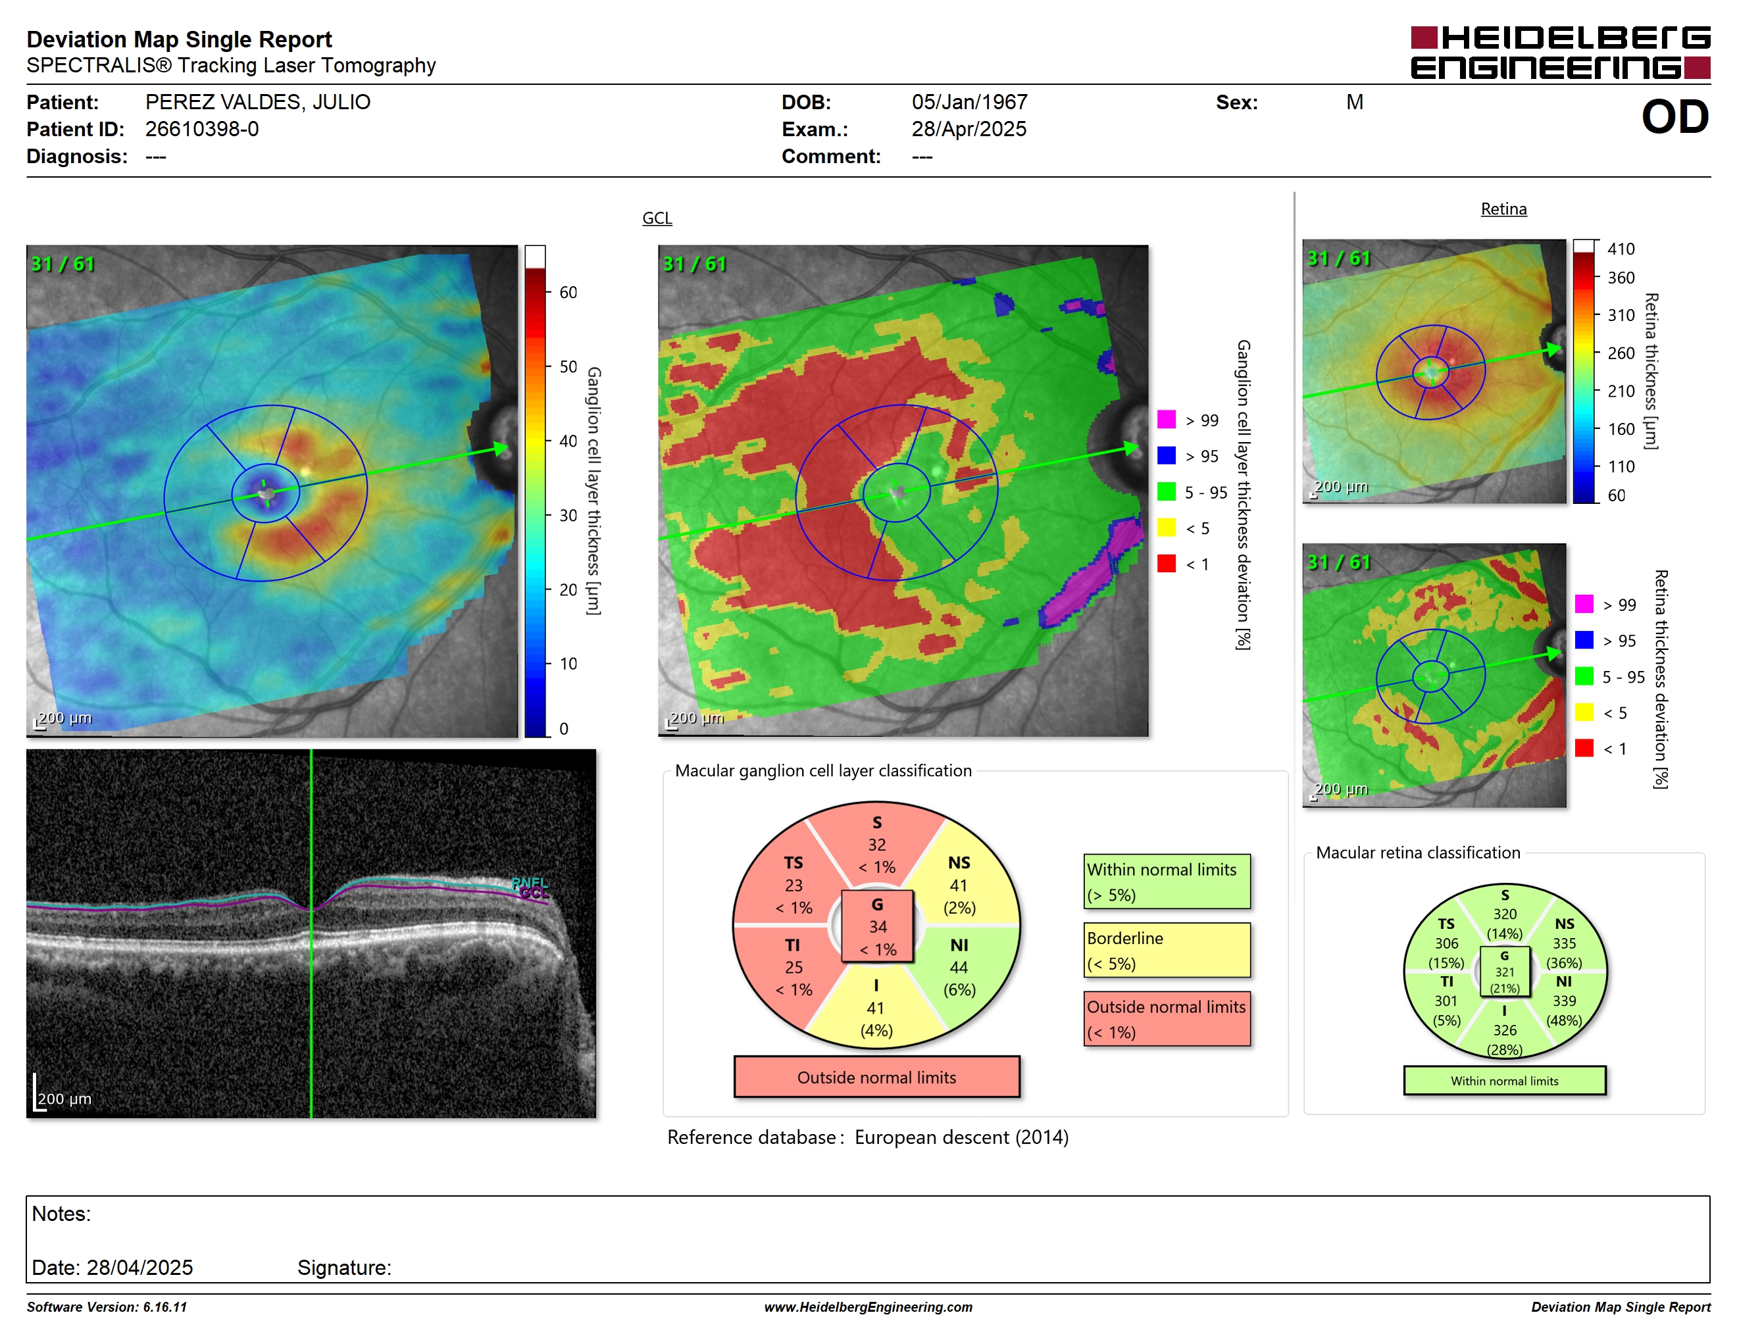The height and width of the screenshot is (1342, 1737).
Task: Click the www.HeidelbergEngineering.com footer link
Action: tap(868, 1307)
